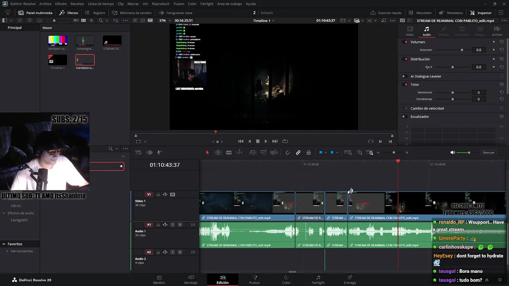Toggle timeline snapping magnet icon

(288, 153)
